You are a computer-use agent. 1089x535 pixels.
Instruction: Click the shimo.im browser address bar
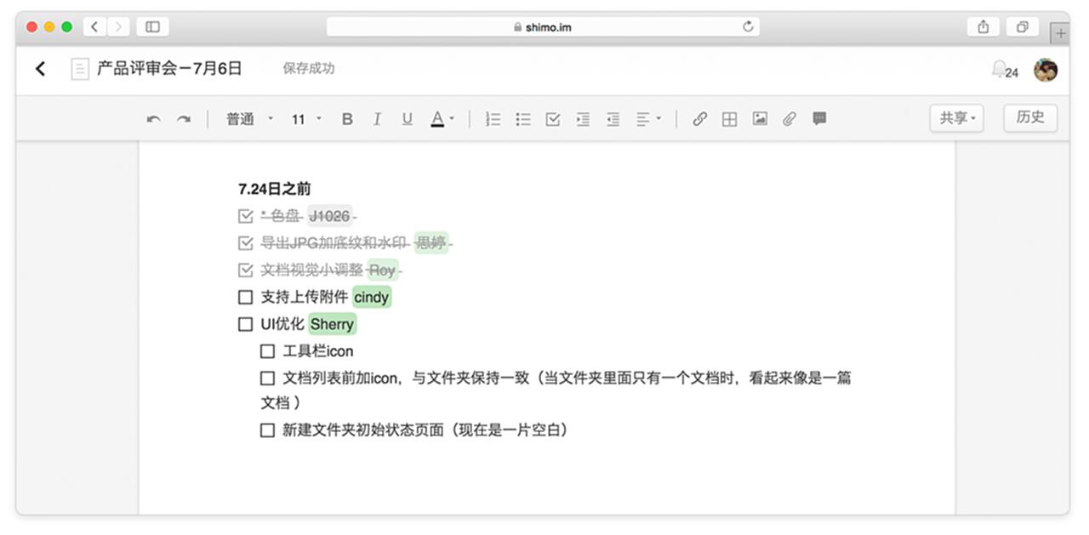click(x=543, y=27)
